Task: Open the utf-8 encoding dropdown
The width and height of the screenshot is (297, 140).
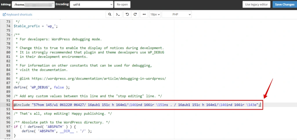Action: (91, 4)
